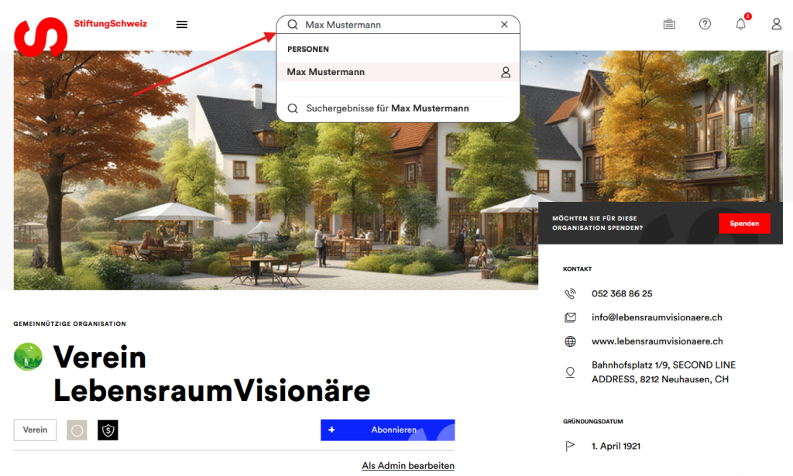Open the briefcase icon in header
The image size is (793, 476).
coord(669,24)
